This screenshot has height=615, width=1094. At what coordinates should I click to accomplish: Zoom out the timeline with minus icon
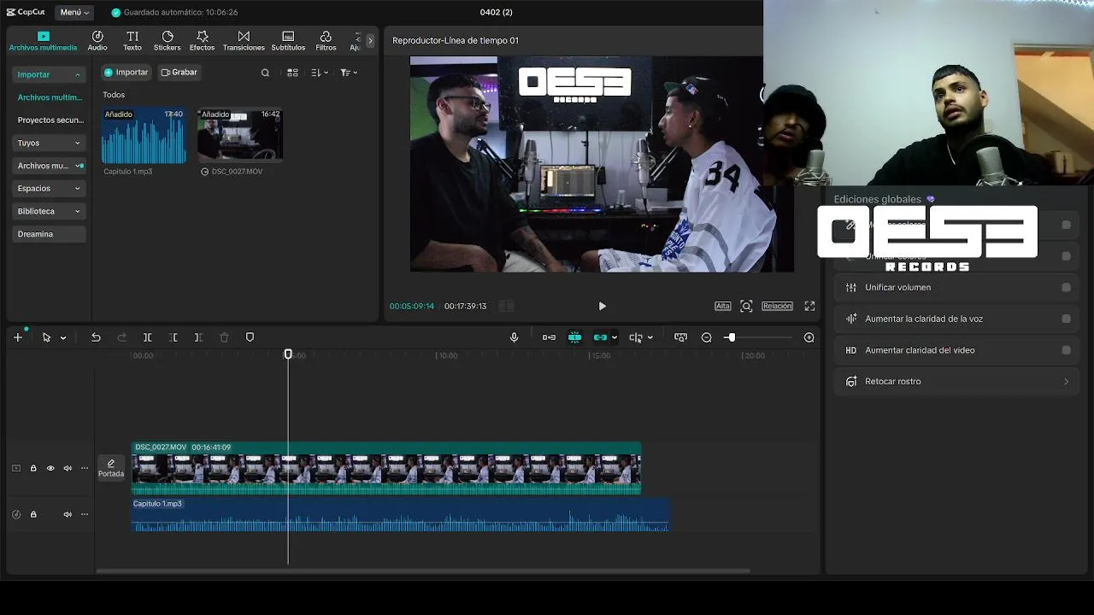pyautogui.click(x=706, y=337)
